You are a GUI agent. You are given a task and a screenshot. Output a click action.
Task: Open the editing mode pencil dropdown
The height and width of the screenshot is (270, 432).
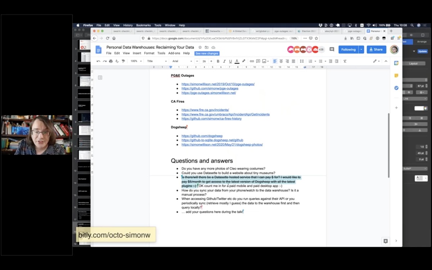[x=376, y=61]
